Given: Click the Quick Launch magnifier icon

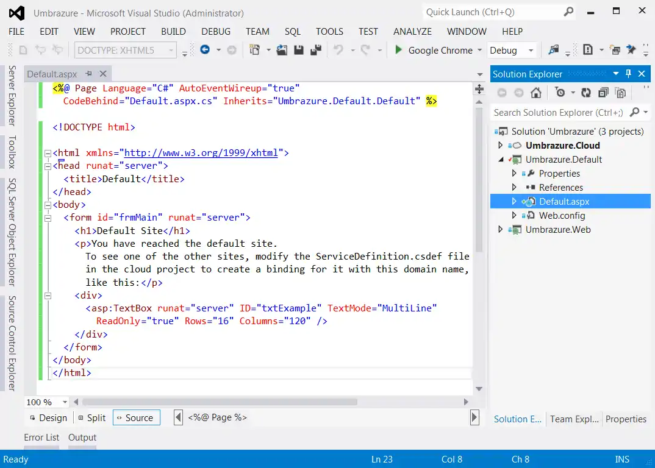Looking at the screenshot, I should 568,12.
